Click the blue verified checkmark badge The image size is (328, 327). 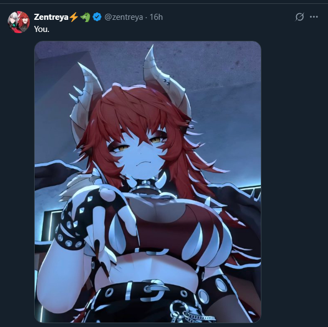[97, 17]
